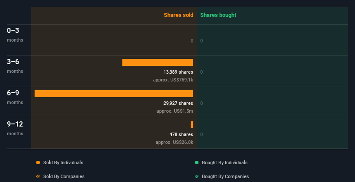The image size is (355, 182).
Task: Select the 6–9 months orange sold bar
Action: pos(114,94)
